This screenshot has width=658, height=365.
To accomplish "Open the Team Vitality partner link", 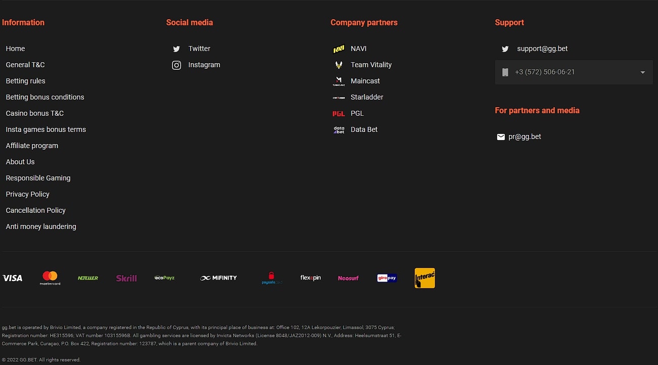I will [371, 65].
